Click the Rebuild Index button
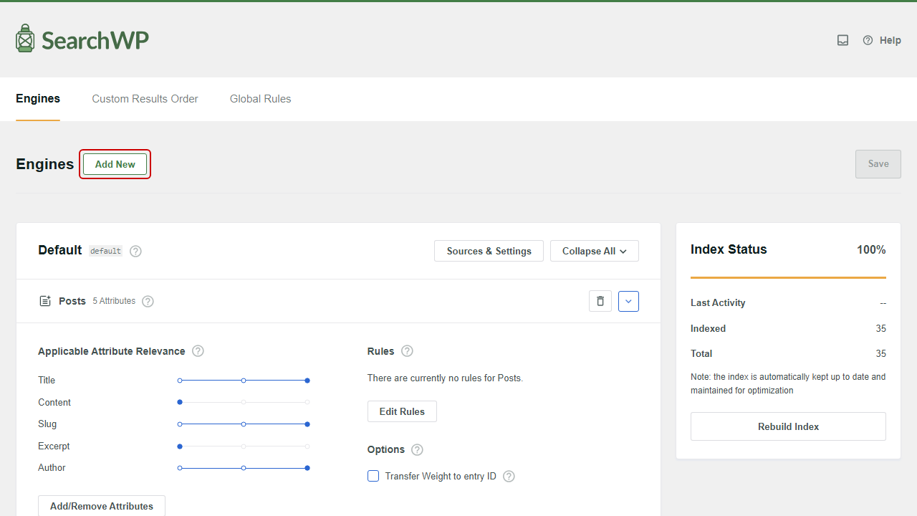917x516 pixels. coord(788,426)
